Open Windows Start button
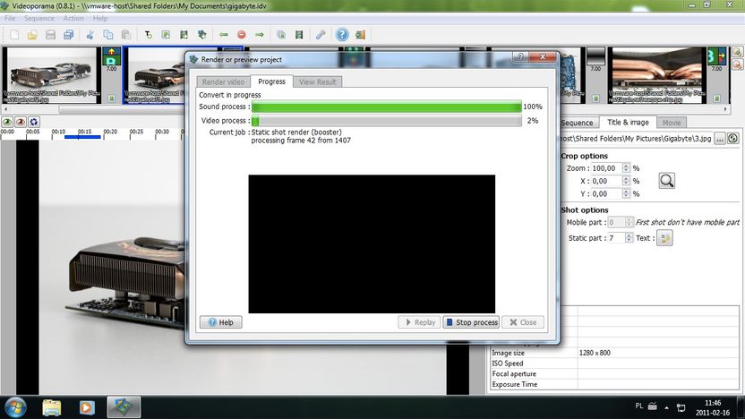Viewport: 745px width, 419px height. click(15, 407)
